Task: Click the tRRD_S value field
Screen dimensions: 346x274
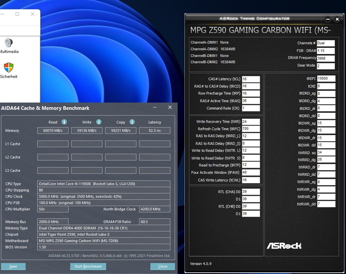Action: [x=251, y=143]
